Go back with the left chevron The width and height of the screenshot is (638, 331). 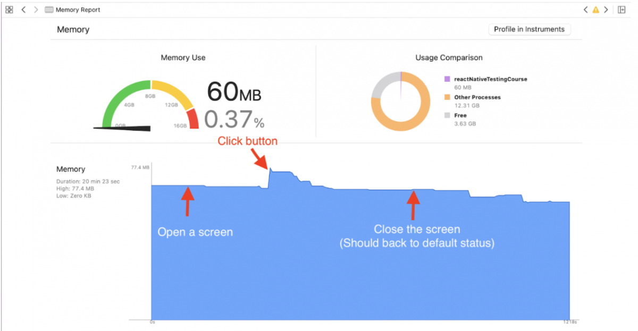(x=24, y=10)
